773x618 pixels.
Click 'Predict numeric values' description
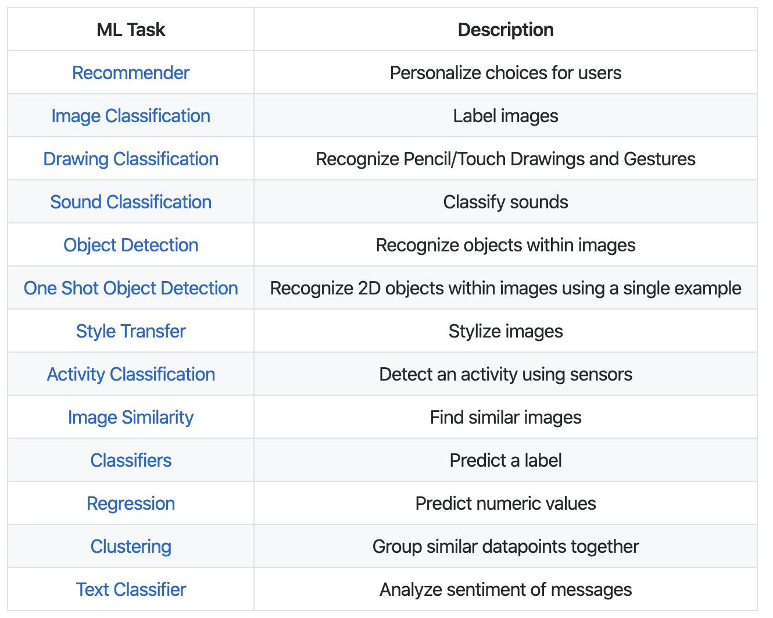pos(506,503)
